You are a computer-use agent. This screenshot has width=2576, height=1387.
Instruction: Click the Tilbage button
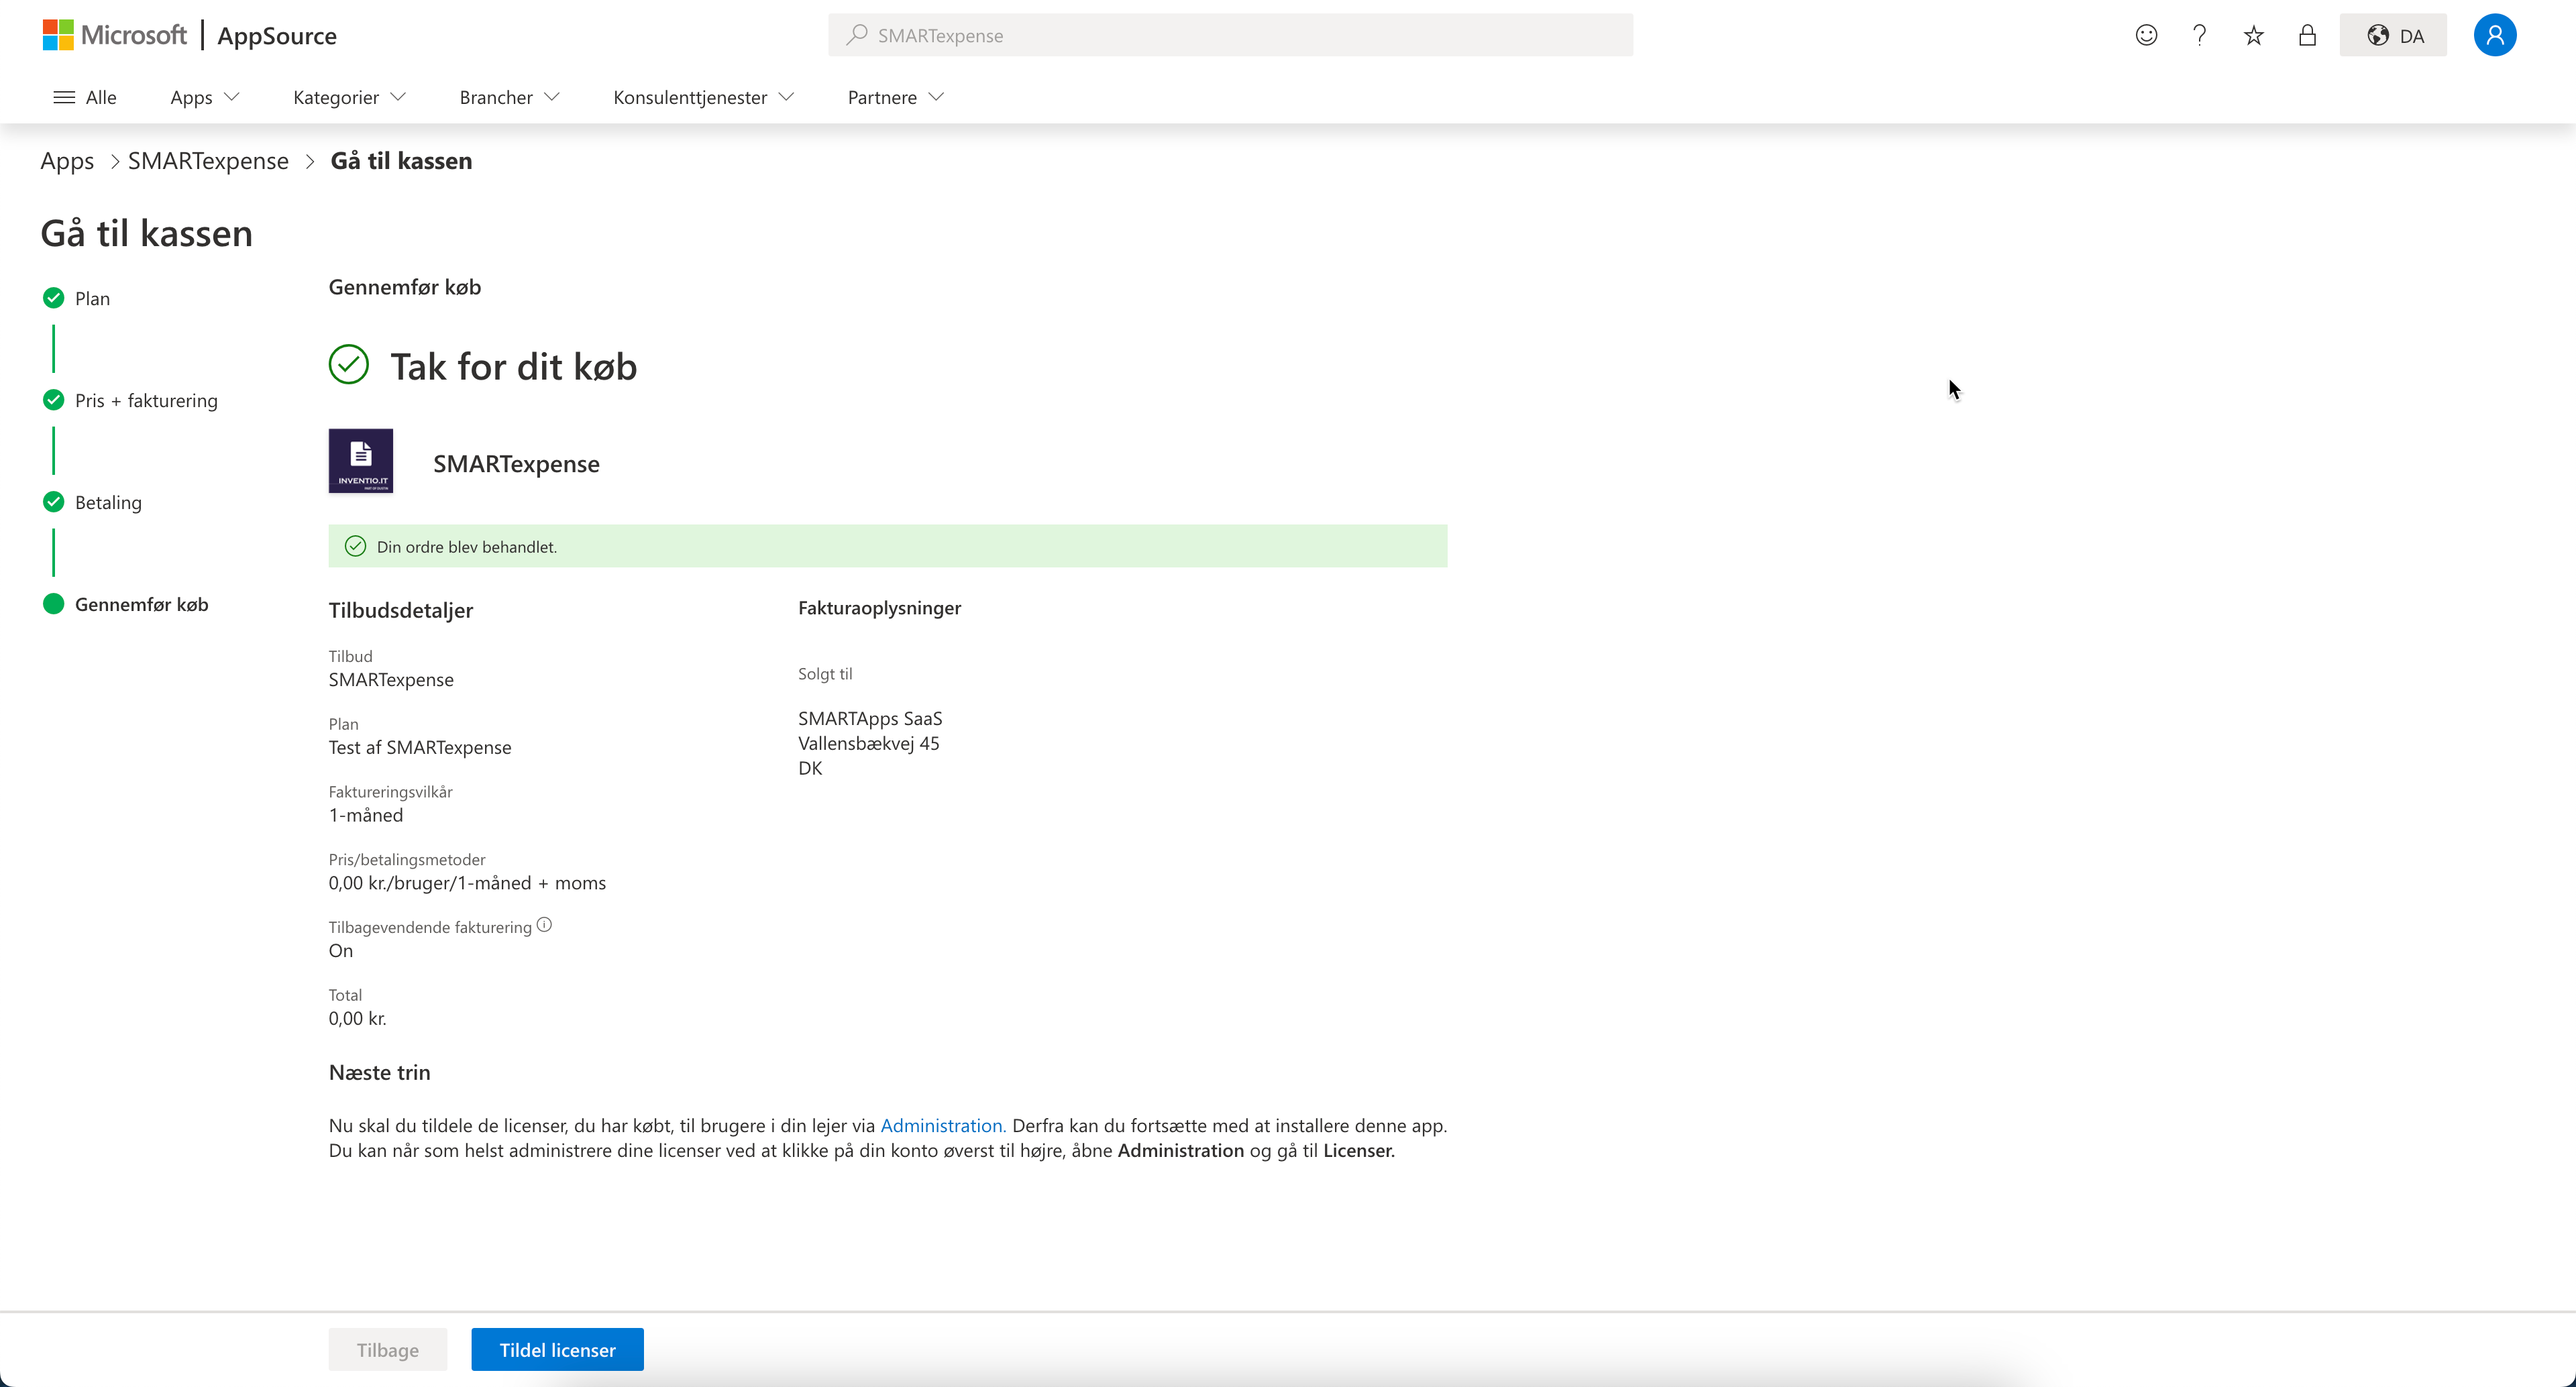(388, 1350)
